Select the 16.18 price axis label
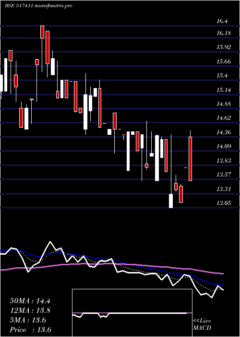 [224, 33]
